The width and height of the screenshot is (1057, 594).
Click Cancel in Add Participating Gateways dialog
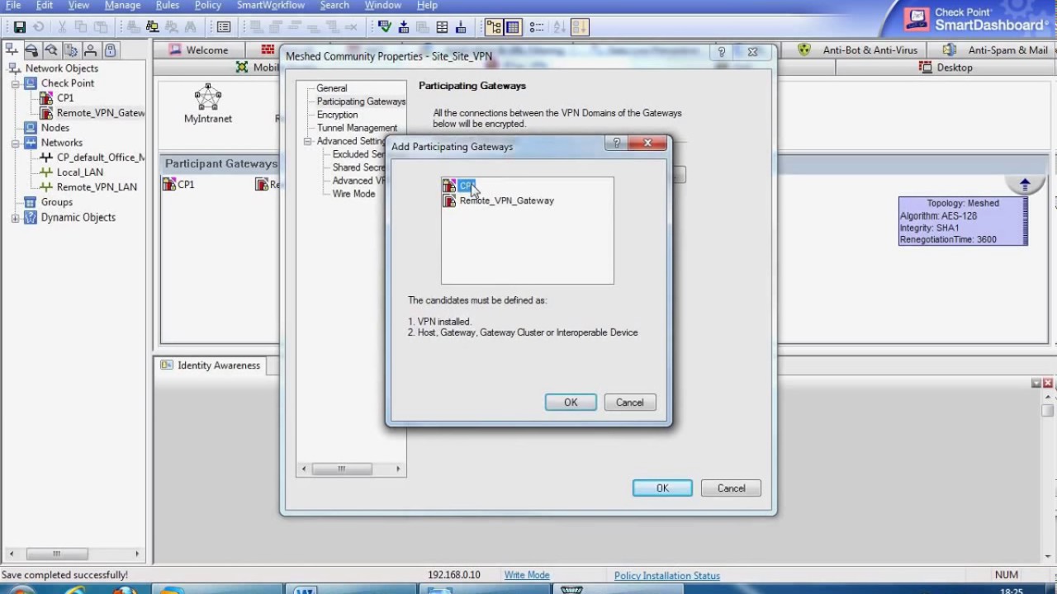coord(629,403)
